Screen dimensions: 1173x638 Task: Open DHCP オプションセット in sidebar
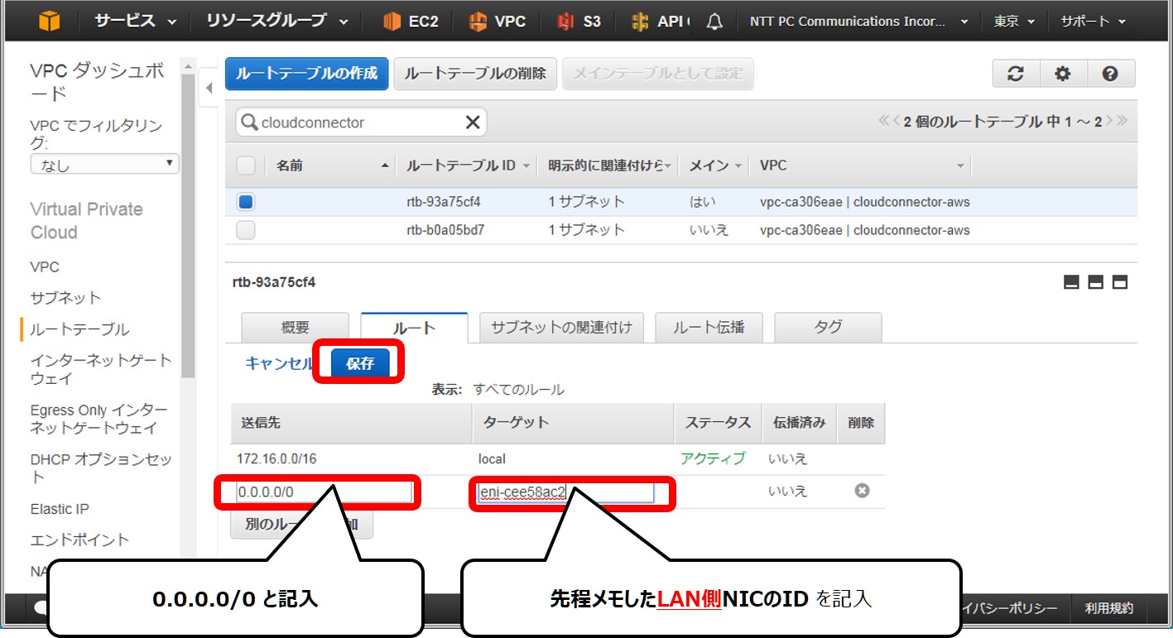coord(101,468)
